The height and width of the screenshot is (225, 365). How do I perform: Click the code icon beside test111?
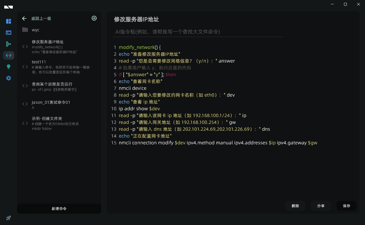25,67
